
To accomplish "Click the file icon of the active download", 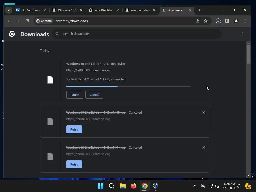I will (x=50, y=80).
